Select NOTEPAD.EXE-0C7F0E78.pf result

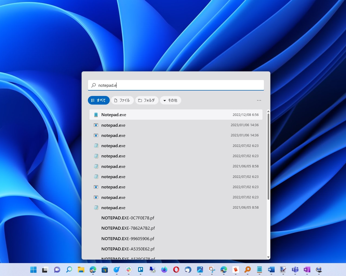tap(176, 218)
